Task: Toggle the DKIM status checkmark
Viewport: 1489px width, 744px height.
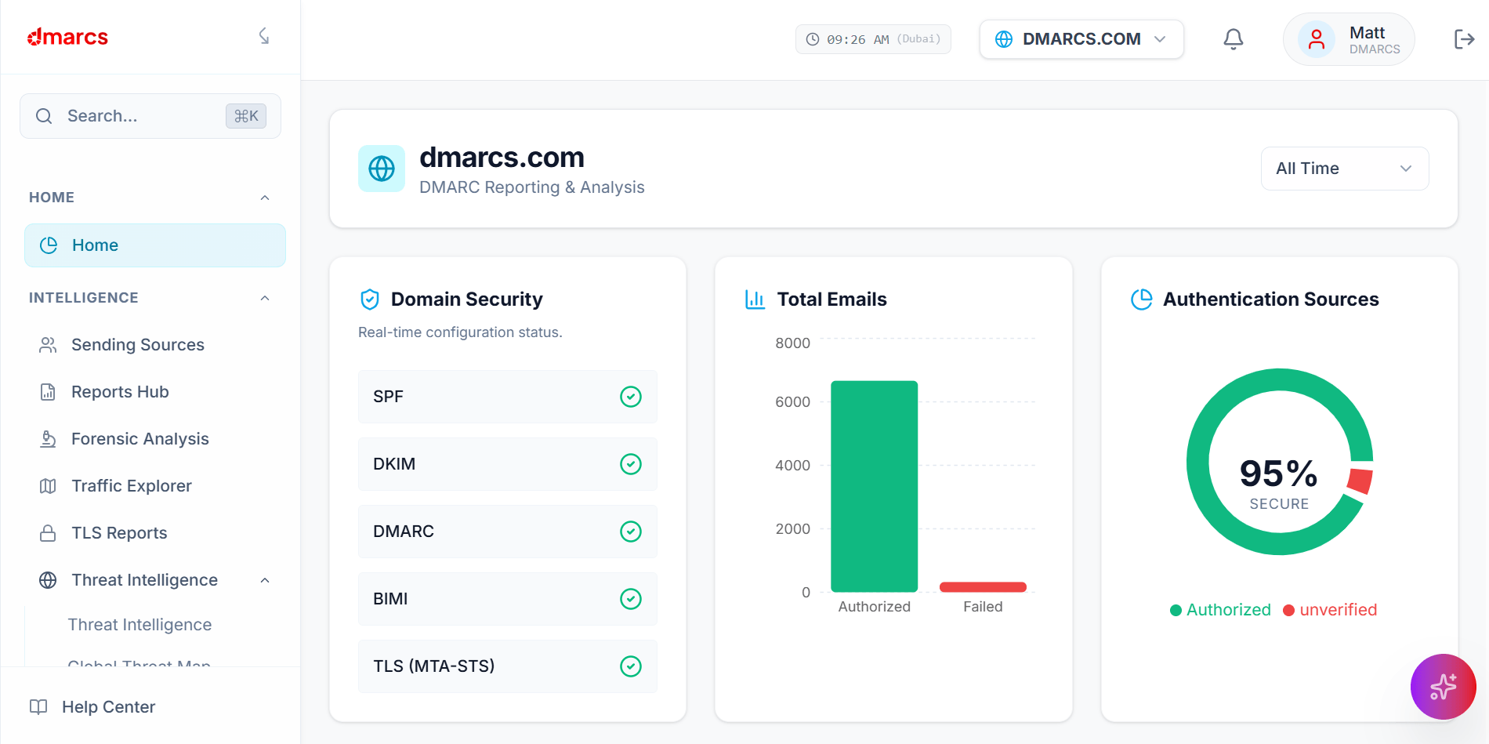Action: tap(631, 464)
